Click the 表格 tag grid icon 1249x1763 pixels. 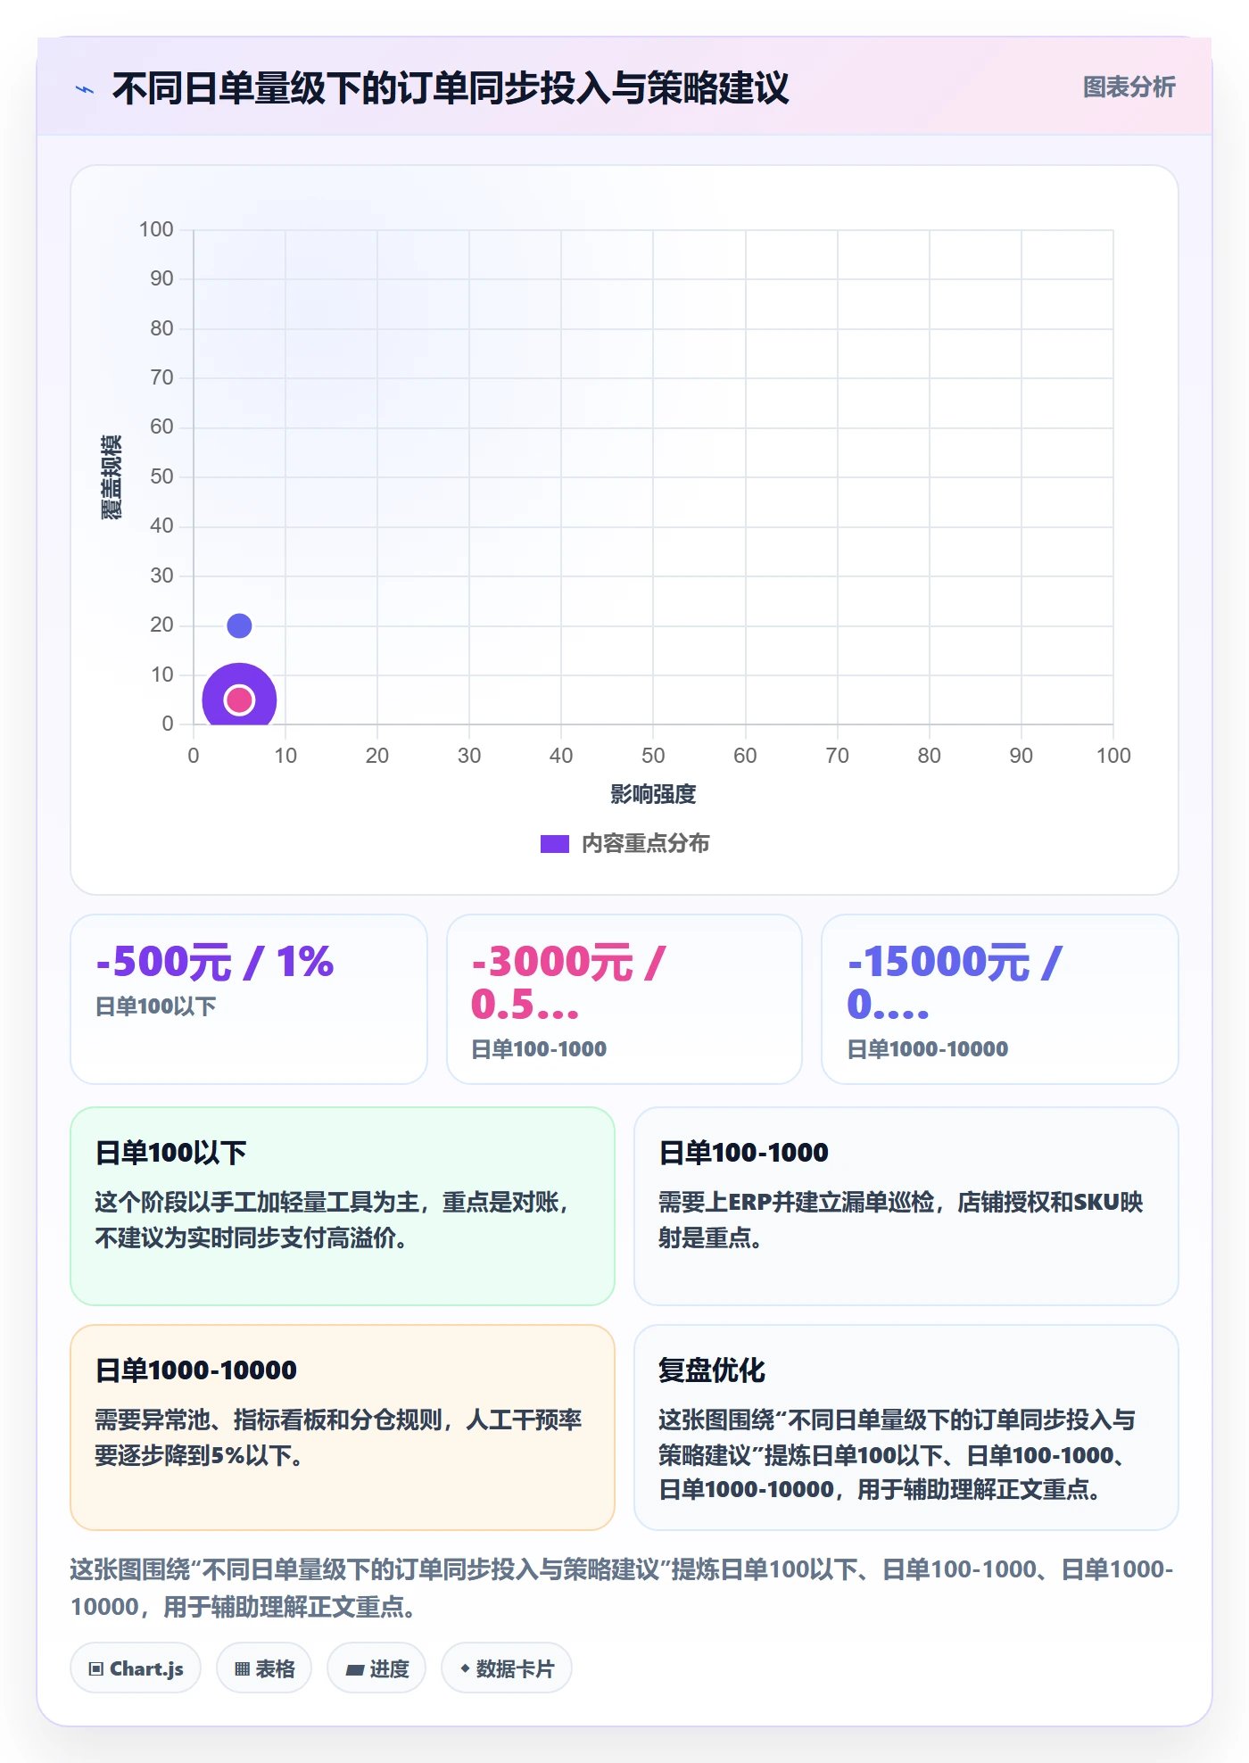pyautogui.click(x=242, y=1668)
